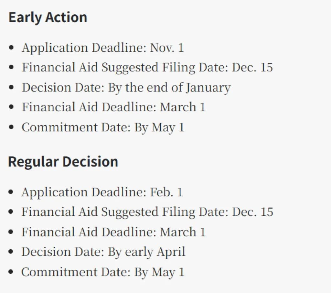
Task: Click Regular Decision Financial Aid Suggested Filing Date
Action: (147, 212)
